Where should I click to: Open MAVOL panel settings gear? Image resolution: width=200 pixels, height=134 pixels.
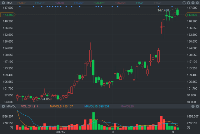click(192, 106)
